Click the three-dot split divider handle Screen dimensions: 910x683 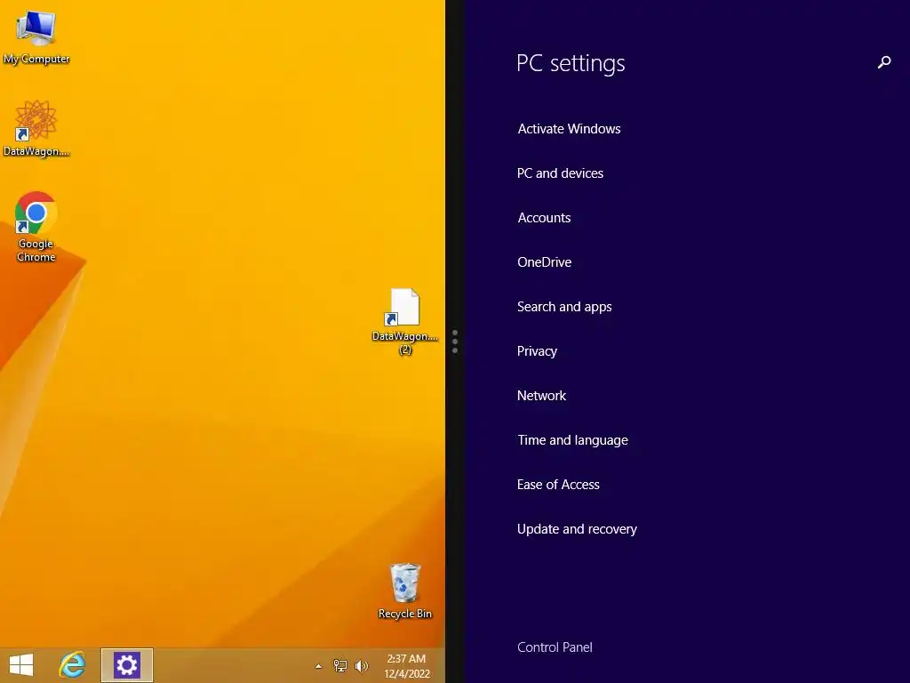pos(455,341)
